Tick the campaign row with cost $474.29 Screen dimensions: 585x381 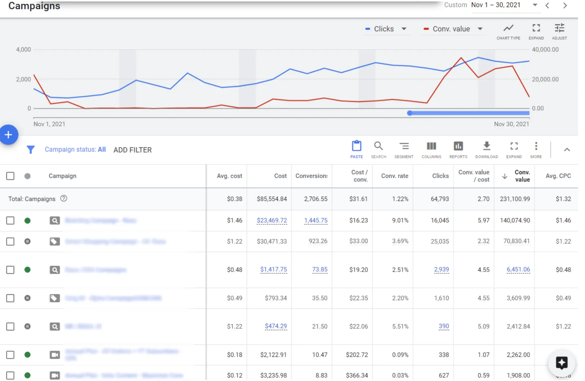coord(10,327)
